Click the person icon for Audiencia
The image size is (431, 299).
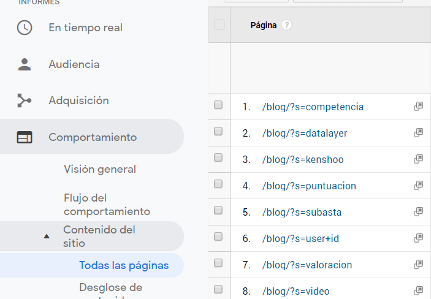[x=25, y=64]
